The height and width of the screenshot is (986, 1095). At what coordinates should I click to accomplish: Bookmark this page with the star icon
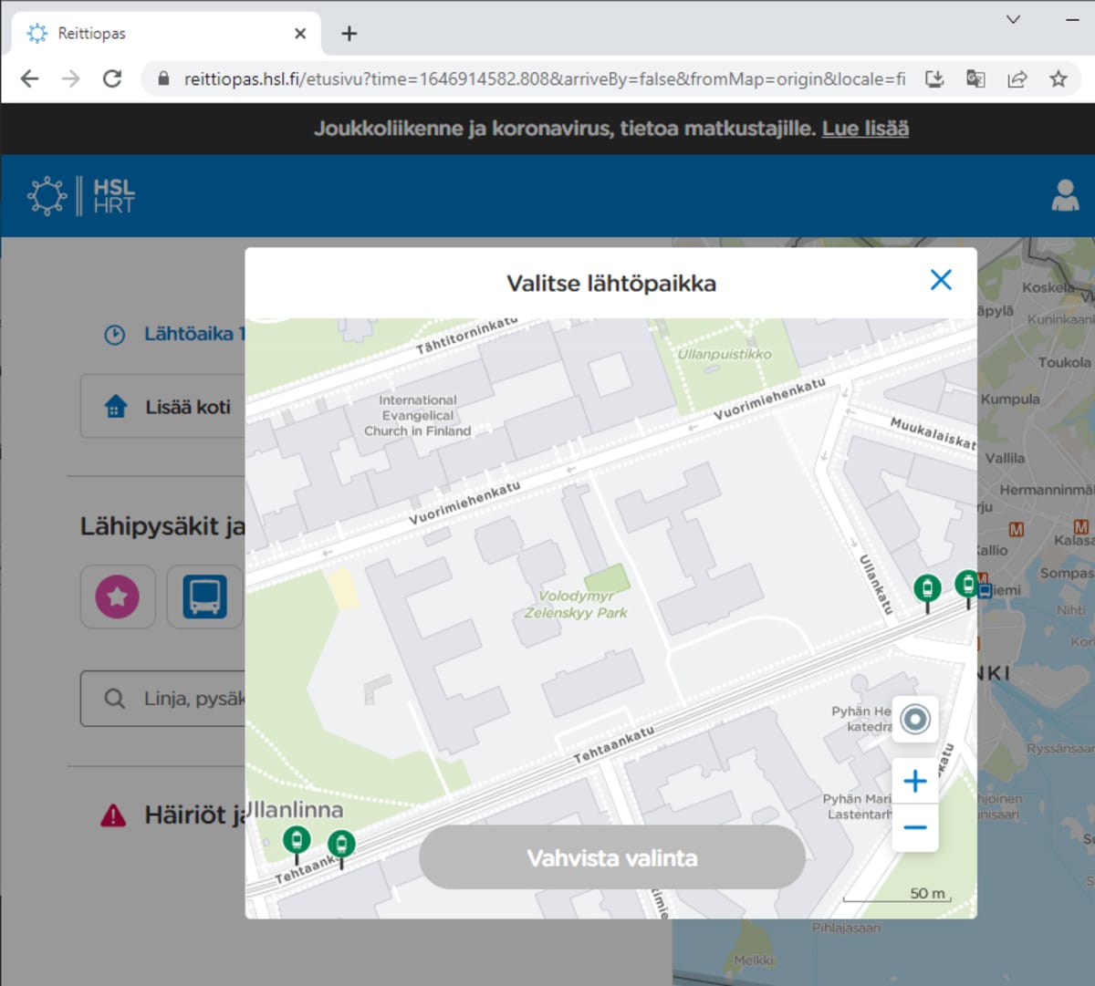point(1058,79)
